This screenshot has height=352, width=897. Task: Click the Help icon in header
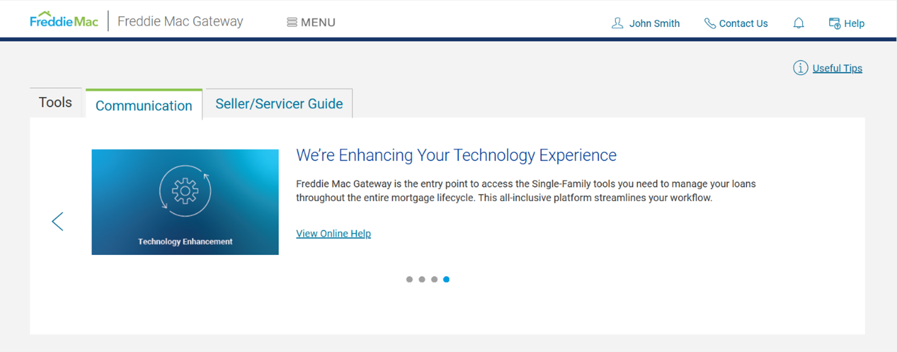tap(834, 23)
